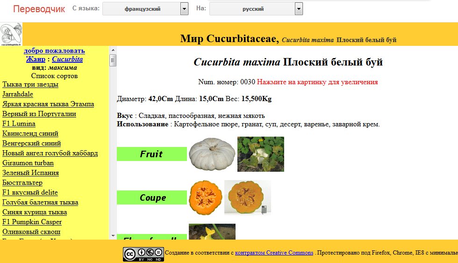Screen dimensions: 458x263
Task: Select Jarrahdale from variety list
Action: pyautogui.click(x=17, y=94)
